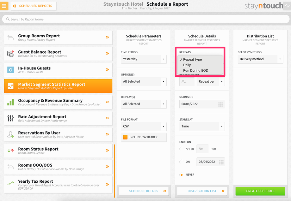
Task: Click the Distribution List footer button
Action: click(x=202, y=191)
